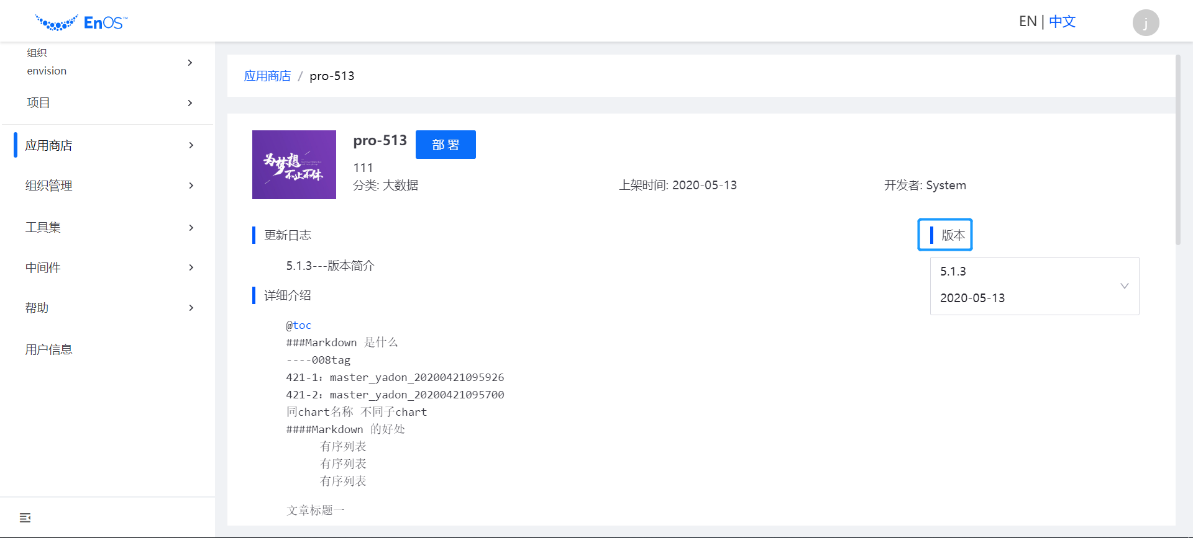Expand the 应用商店 menu chevron
This screenshot has height=538, width=1193.
point(191,145)
